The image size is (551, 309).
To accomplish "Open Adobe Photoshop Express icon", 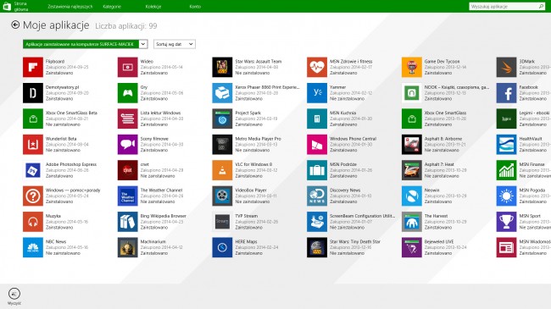I will (33, 170).
